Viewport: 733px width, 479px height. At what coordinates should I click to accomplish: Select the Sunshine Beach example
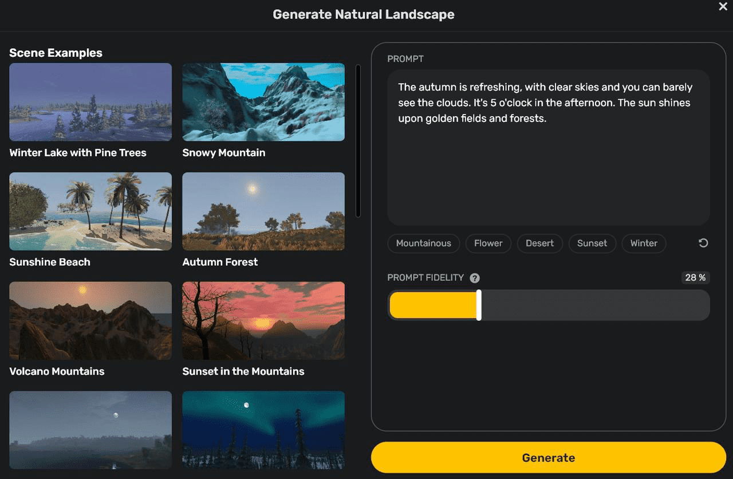pyautogui.click(x=90, y=211)
